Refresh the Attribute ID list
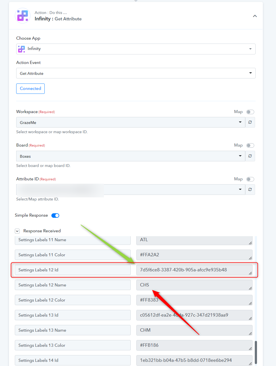 pos(250,190)
